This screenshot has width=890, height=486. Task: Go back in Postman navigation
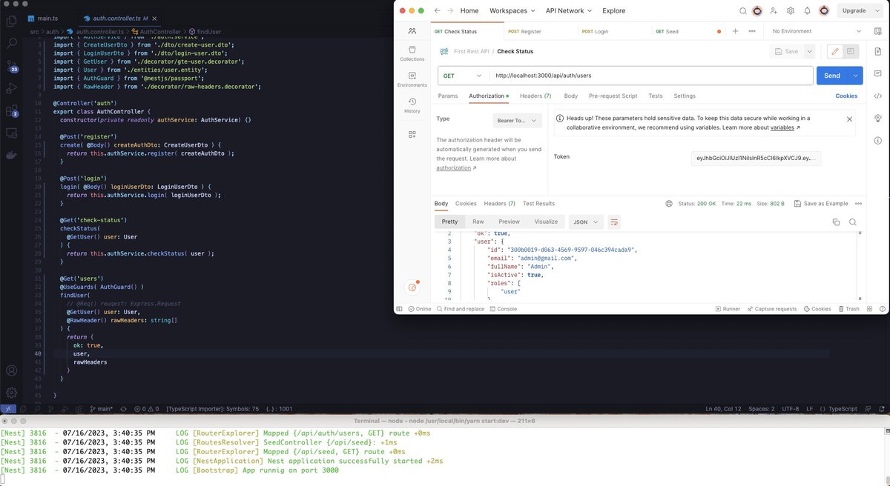437,11
